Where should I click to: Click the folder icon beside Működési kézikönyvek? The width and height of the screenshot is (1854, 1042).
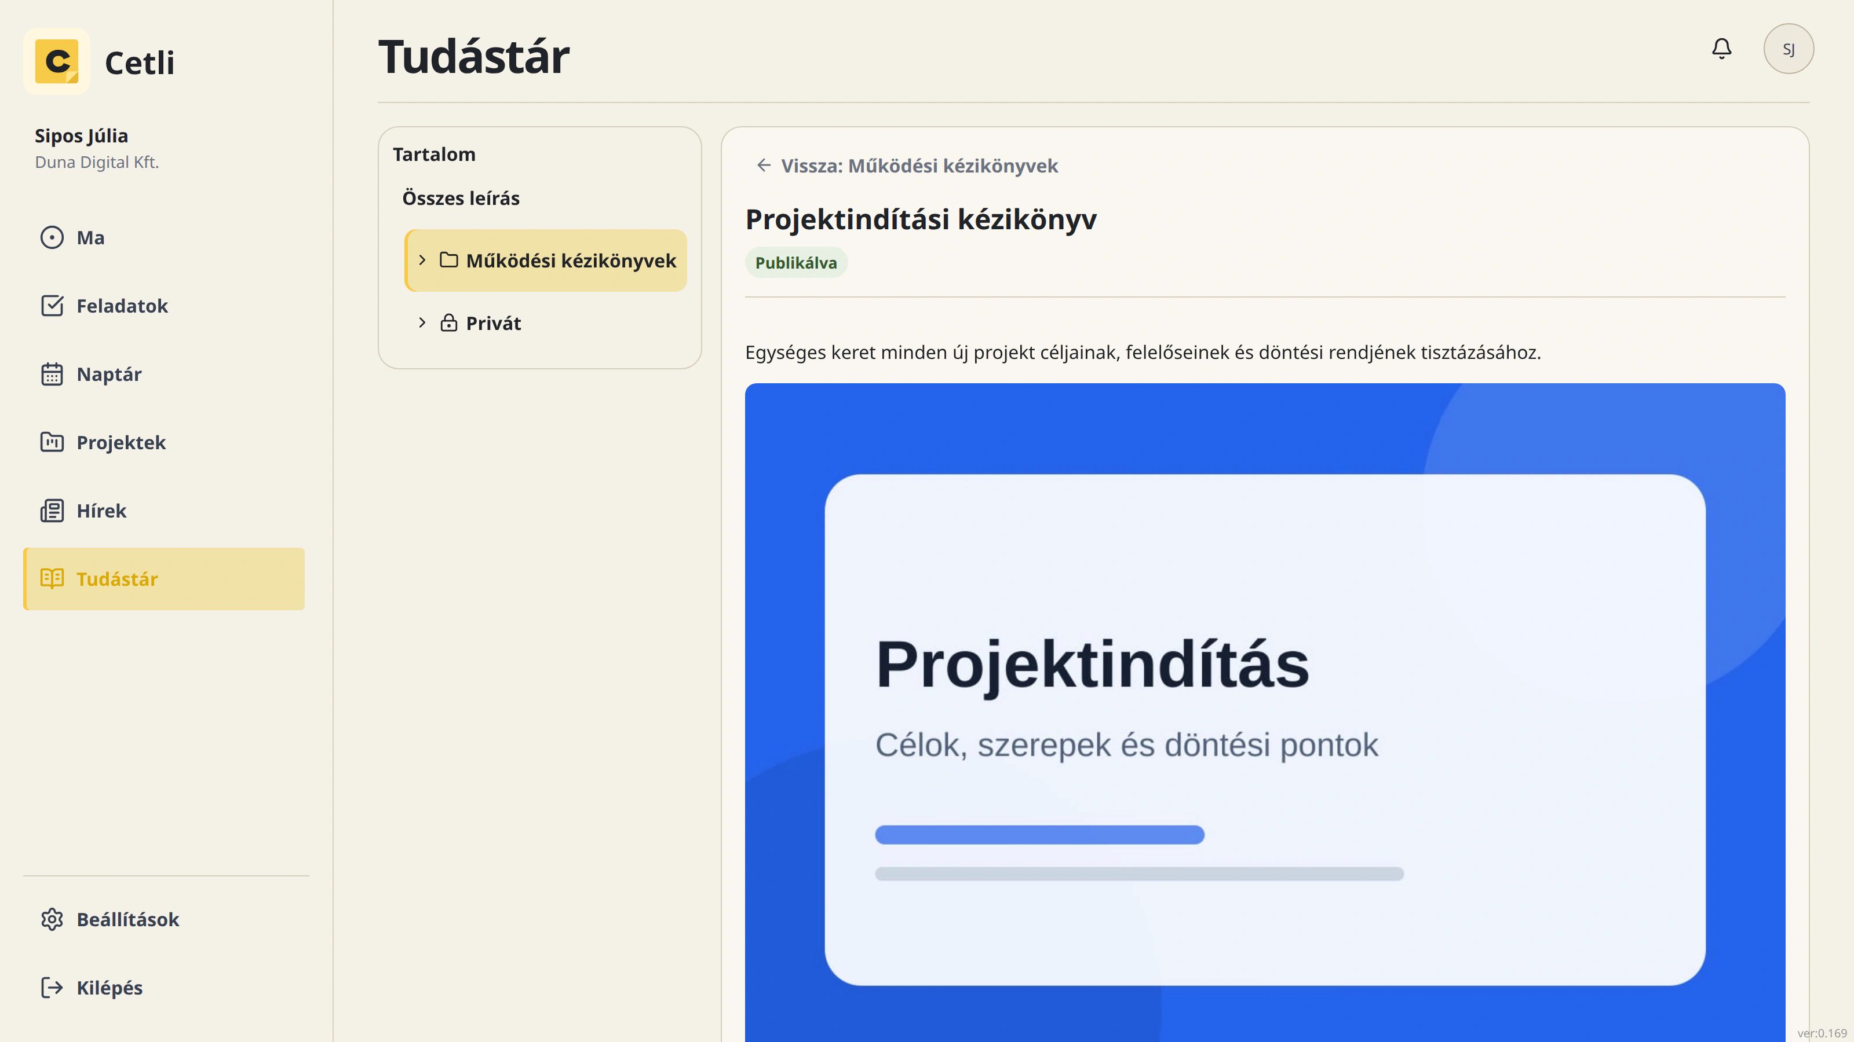pyautogui.click(x=448, y=260)
